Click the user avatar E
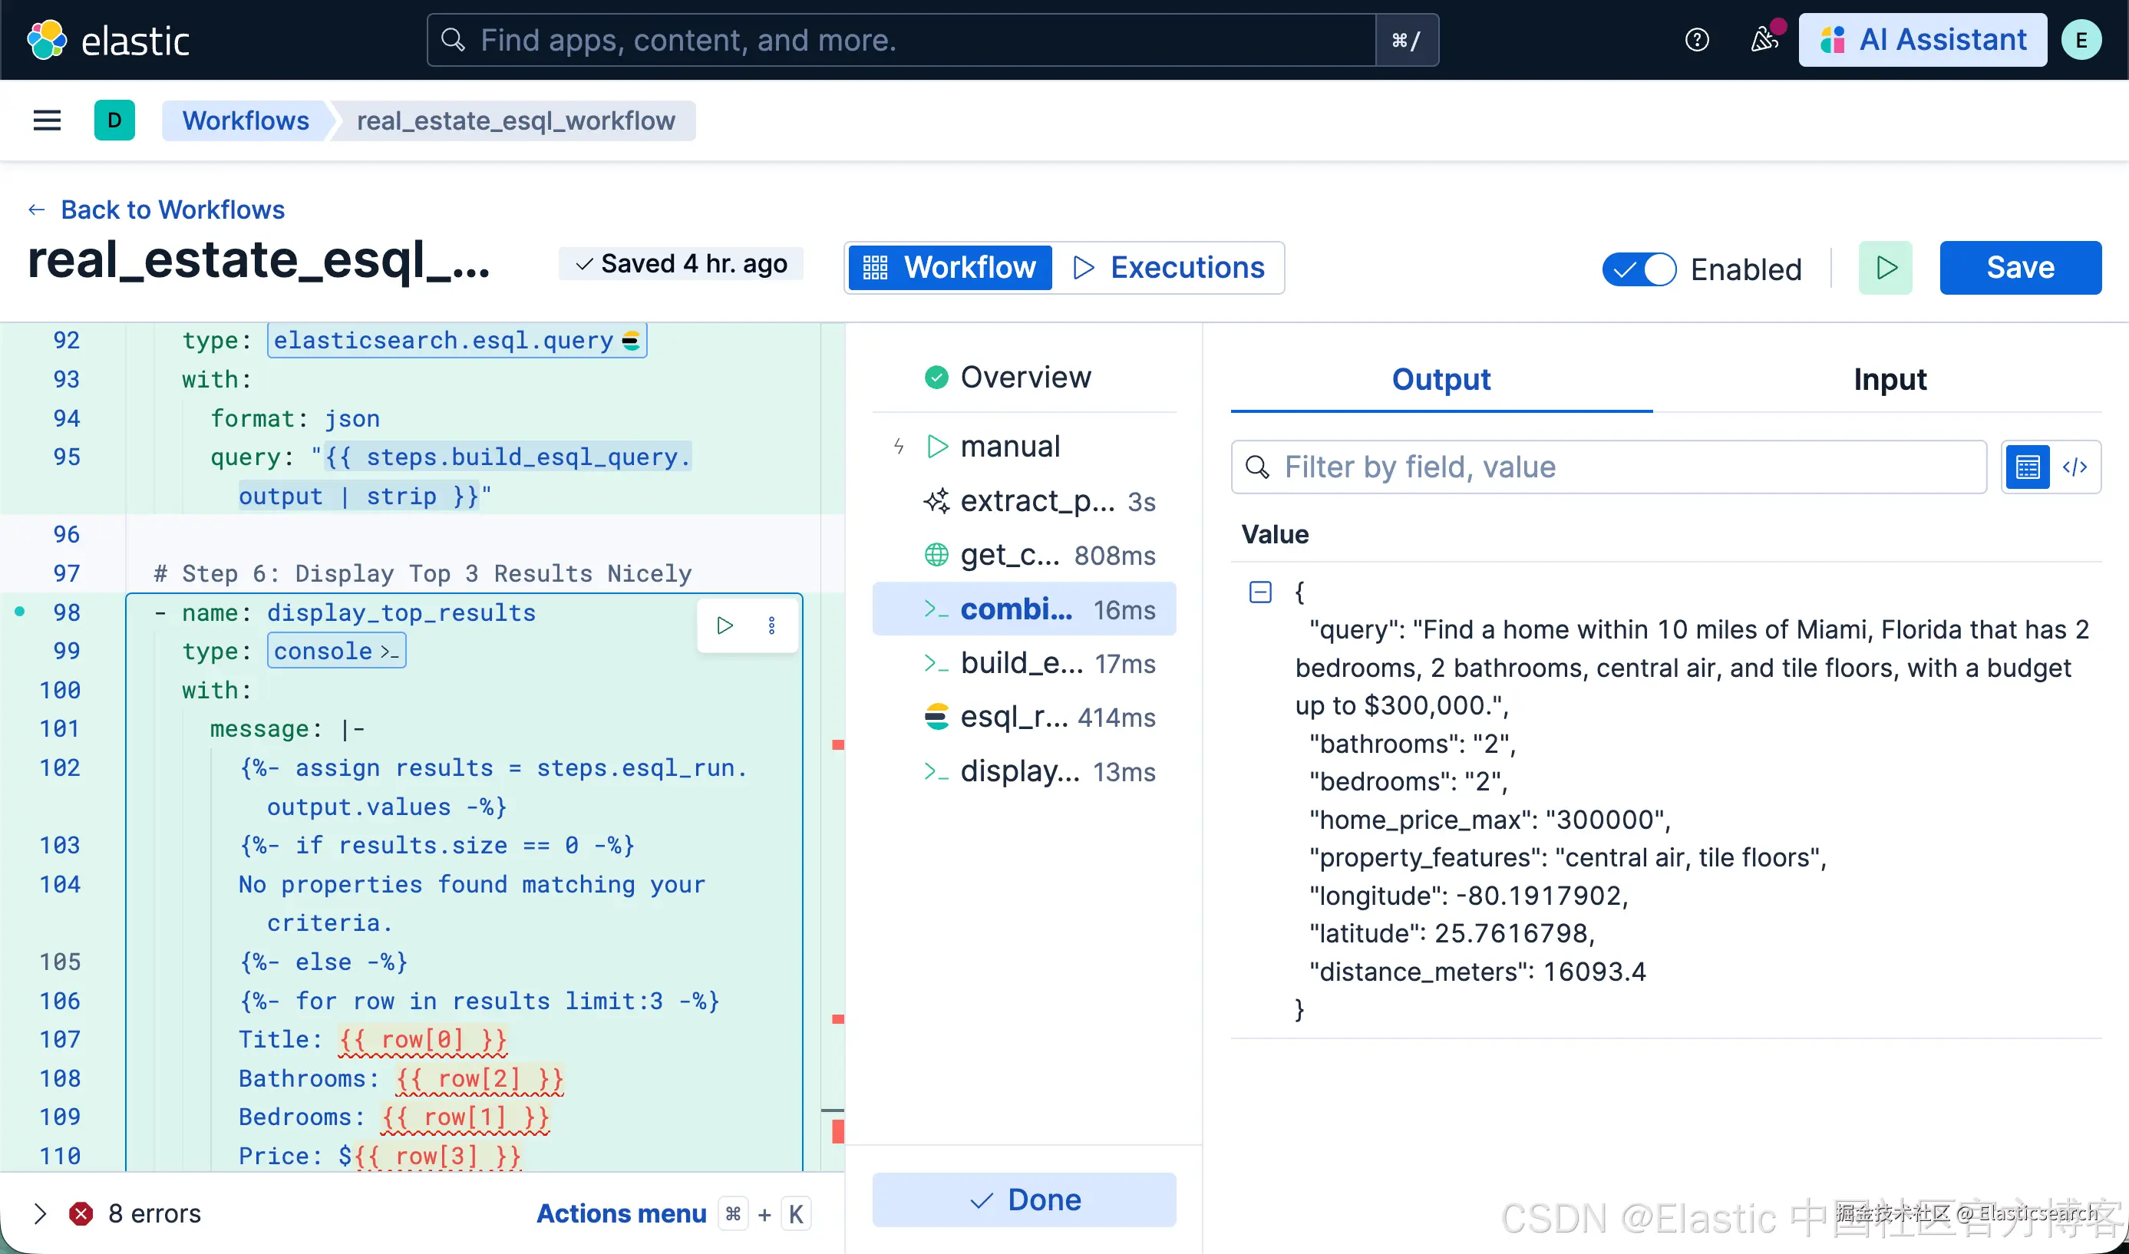2129x1254 pixels. tap(2081, 40)
